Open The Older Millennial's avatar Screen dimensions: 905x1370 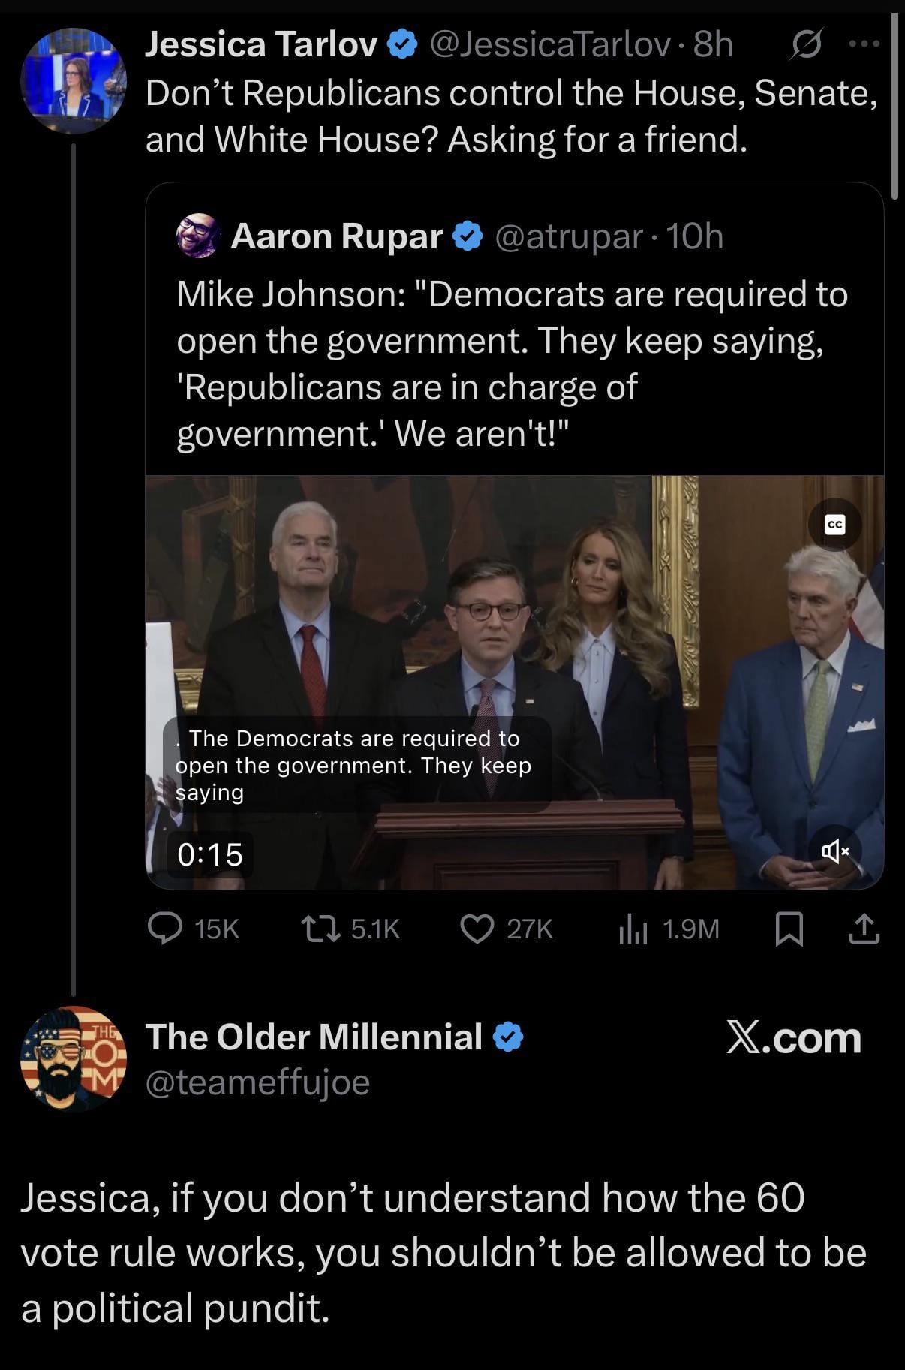point(73,1058)
